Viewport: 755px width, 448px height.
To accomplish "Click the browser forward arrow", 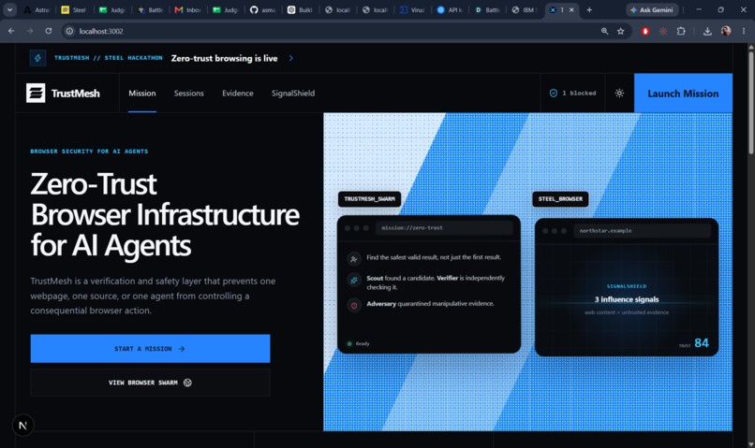I will (x=30, y=31).
